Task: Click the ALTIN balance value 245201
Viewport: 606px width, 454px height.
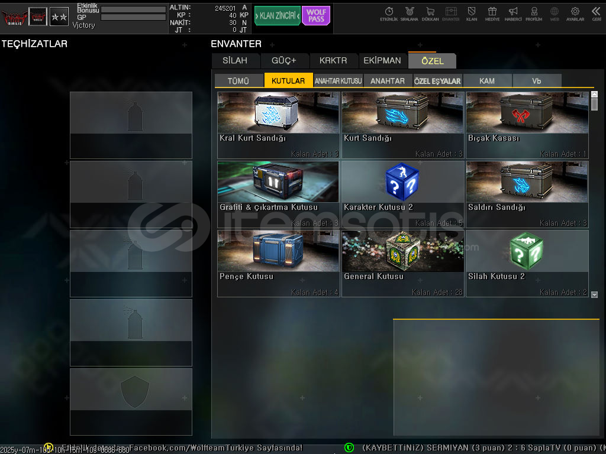Action: point(225,8)
